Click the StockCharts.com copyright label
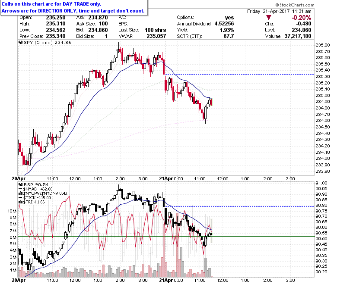This screenshot has height=284, width=337. (295, 5)
